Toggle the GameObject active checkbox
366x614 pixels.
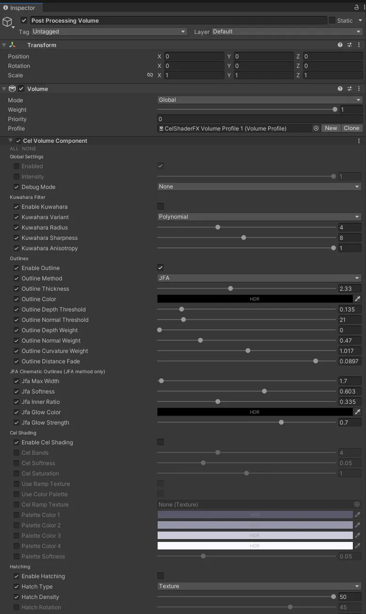click(24, 21)
